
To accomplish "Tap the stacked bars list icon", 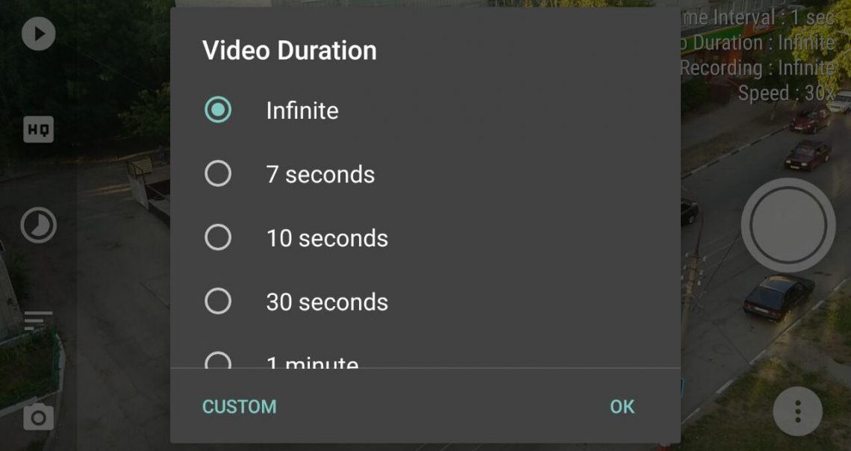I will (x=38, y=320).
